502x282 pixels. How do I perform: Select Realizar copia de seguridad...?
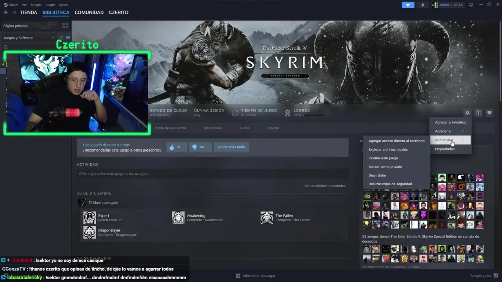pyautogui.click(x=397, y=184)
